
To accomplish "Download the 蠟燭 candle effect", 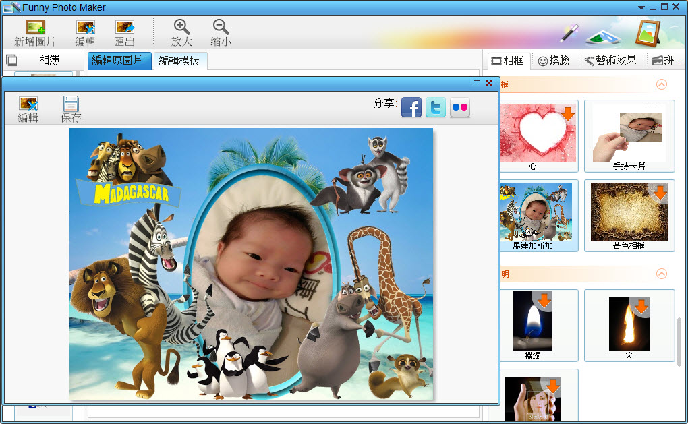I will click(544, 301).
